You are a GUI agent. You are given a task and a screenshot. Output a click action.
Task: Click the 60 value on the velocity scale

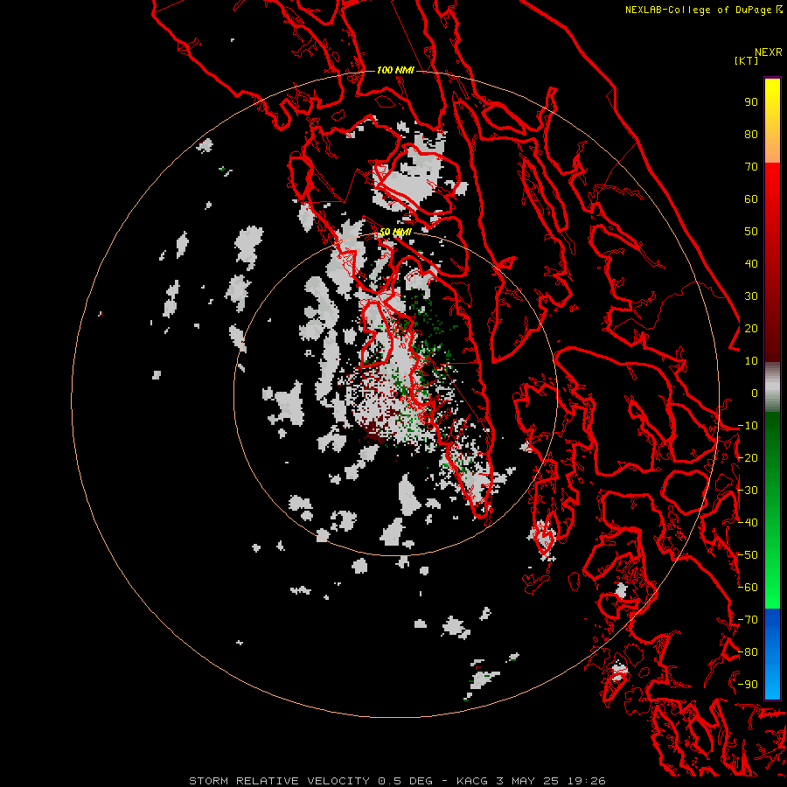(751, 198)
